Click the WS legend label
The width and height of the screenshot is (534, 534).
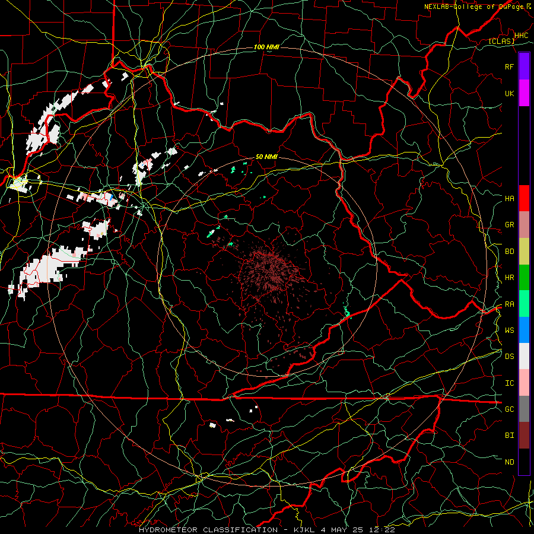click(510, 330)
